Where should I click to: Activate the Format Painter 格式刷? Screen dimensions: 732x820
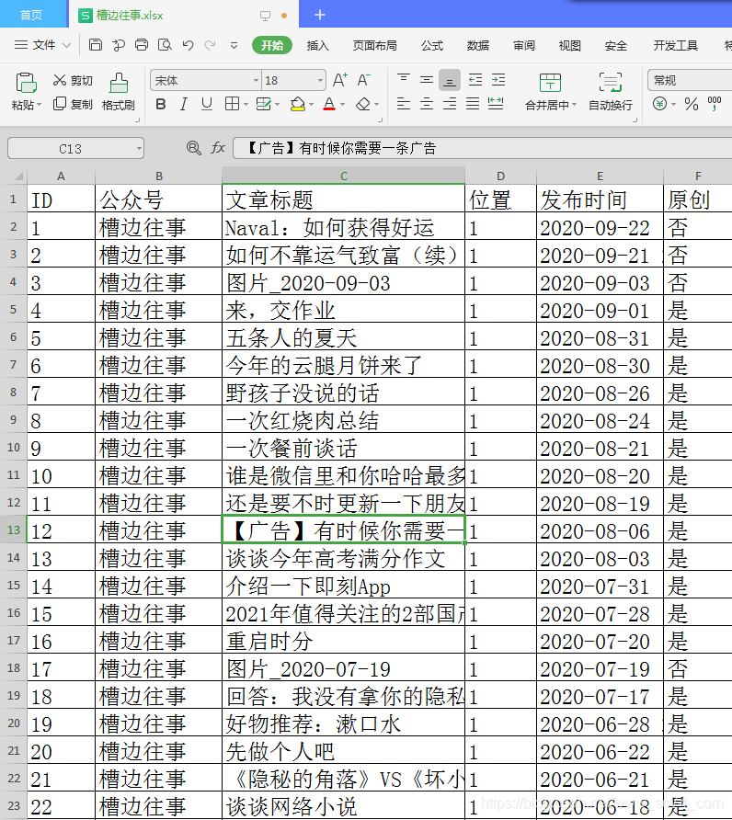(119, 92)
